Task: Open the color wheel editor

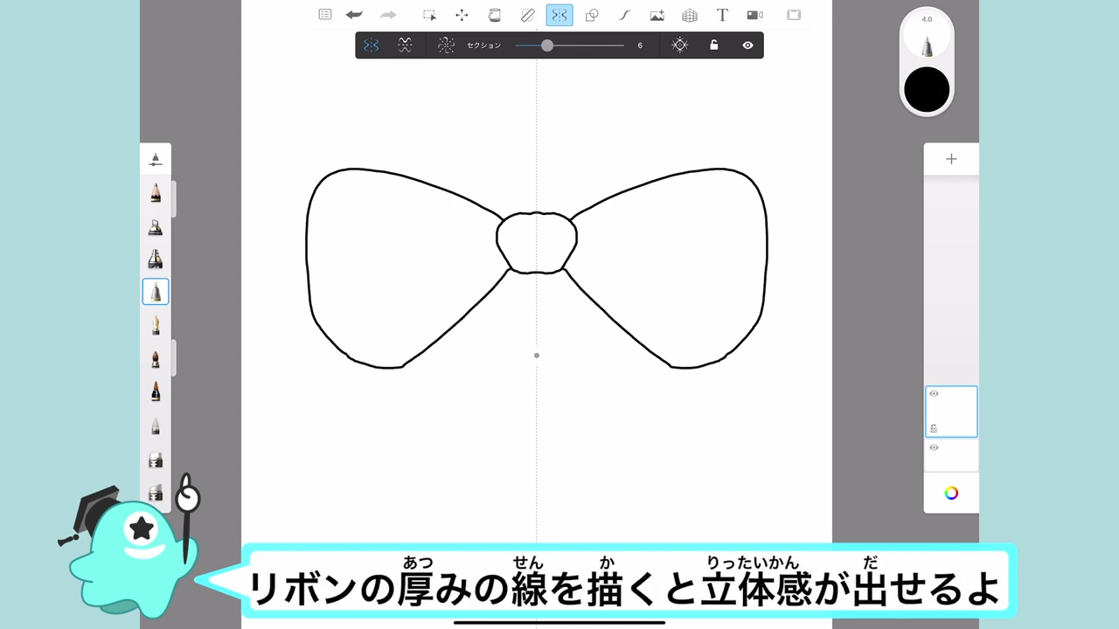Action: point(951,493)
